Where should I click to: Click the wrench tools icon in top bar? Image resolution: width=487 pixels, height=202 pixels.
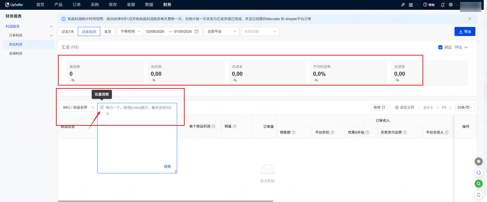coord(403,5)
